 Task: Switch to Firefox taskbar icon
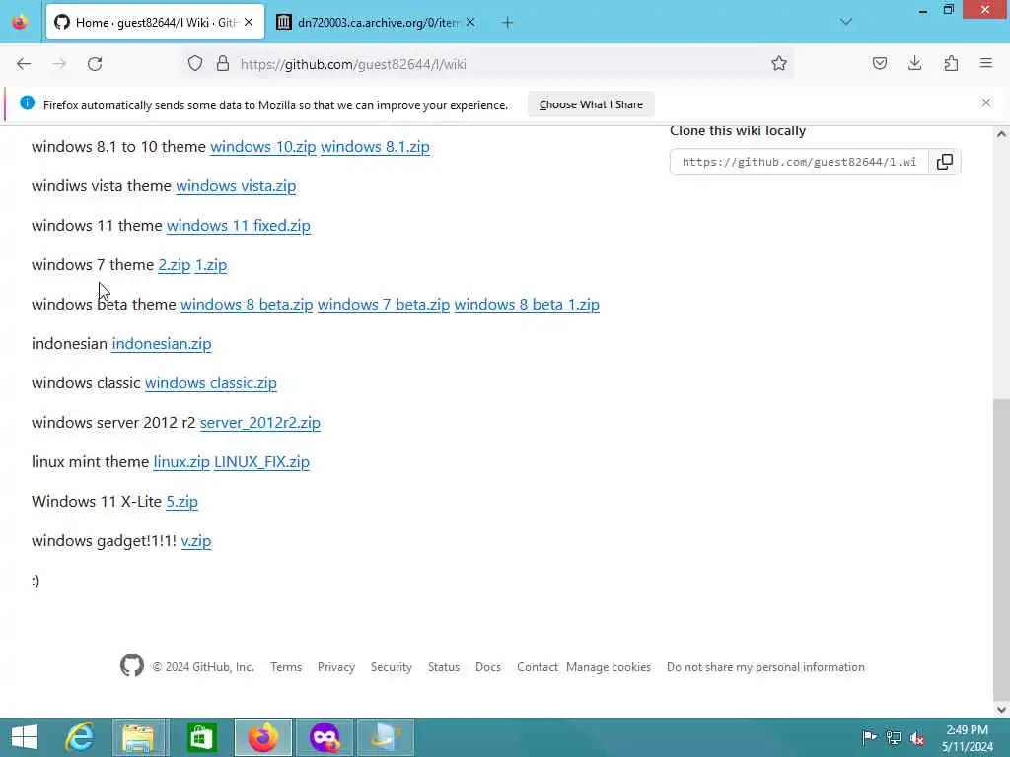click(x=262, y=737)
